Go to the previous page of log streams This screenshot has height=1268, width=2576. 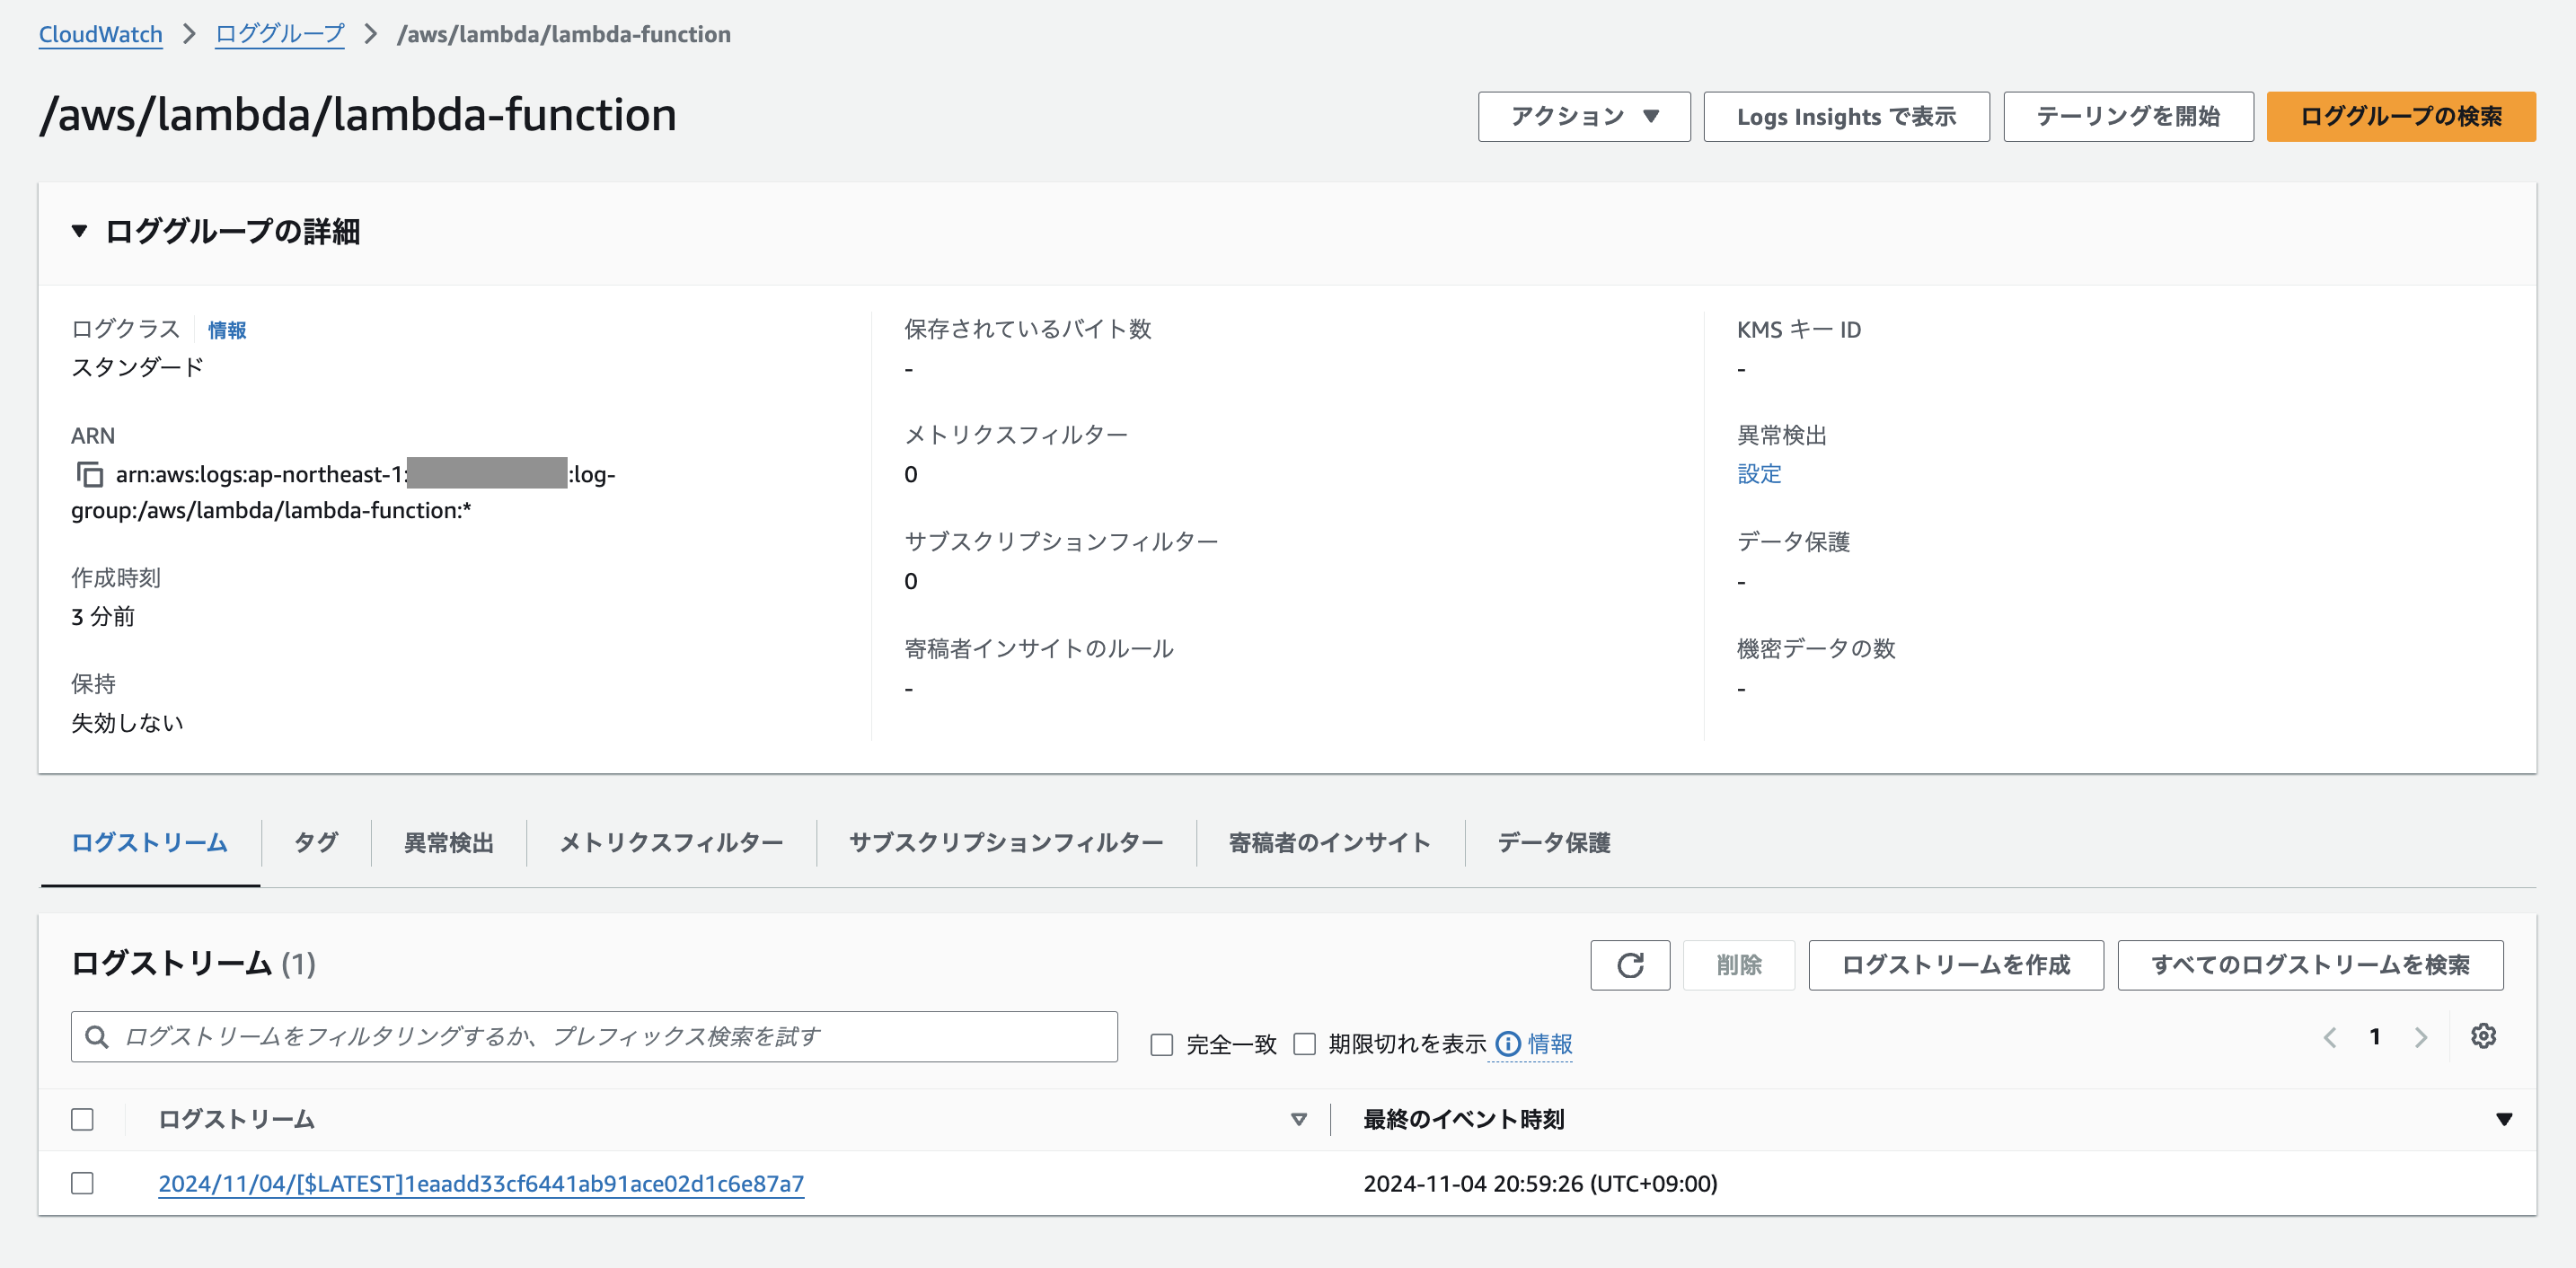point(2331,1037)
